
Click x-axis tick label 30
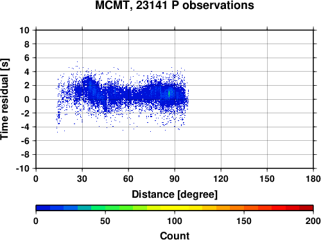pos(82,179)
